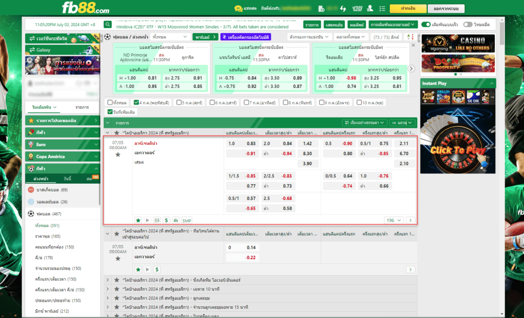The height and width of the screenshot is (318, 524).
Task: Open the Mini Game tile in Instant Play
Action: pos(428,96)
